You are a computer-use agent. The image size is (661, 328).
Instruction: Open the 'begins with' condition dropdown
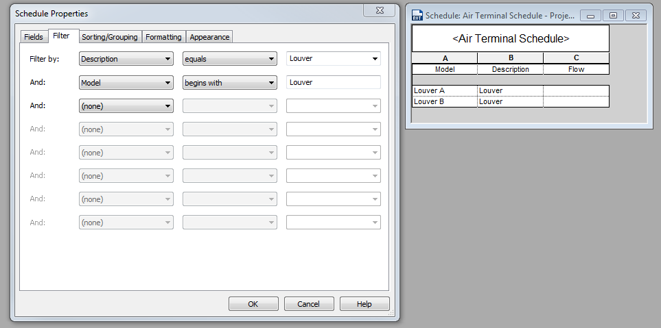[230, 83]
